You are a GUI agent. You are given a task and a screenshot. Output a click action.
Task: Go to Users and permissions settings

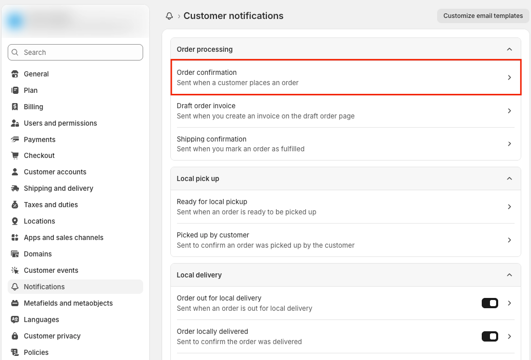pos(75,123)
